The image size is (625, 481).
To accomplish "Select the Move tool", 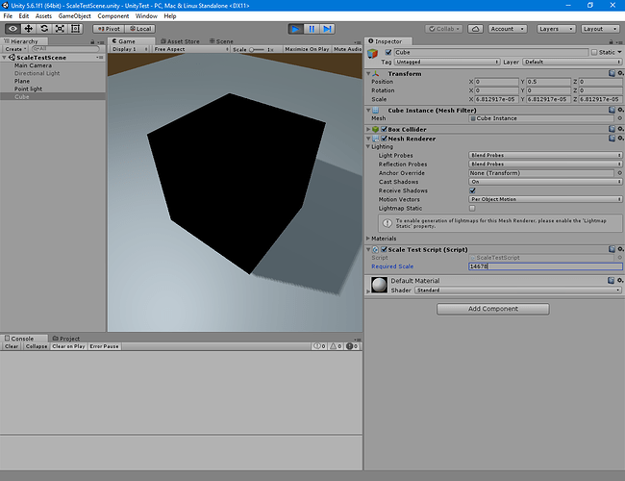I will coord(28,29).
